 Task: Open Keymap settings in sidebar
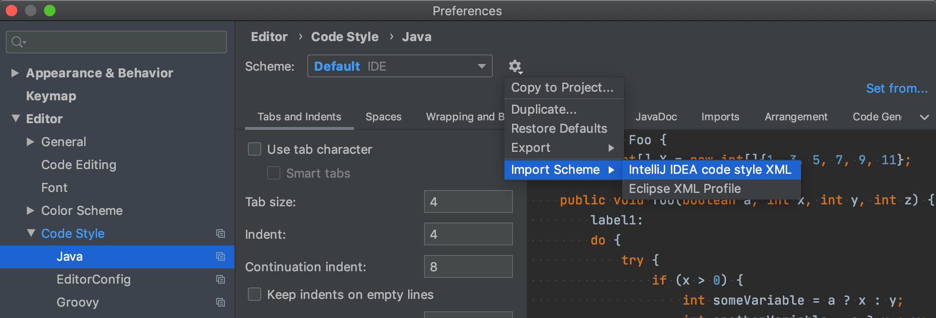pos(51,96)
